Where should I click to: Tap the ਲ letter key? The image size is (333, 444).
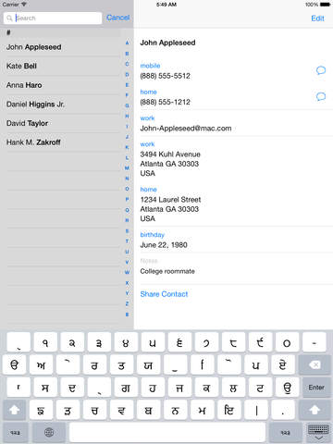(x=233, y=388)
